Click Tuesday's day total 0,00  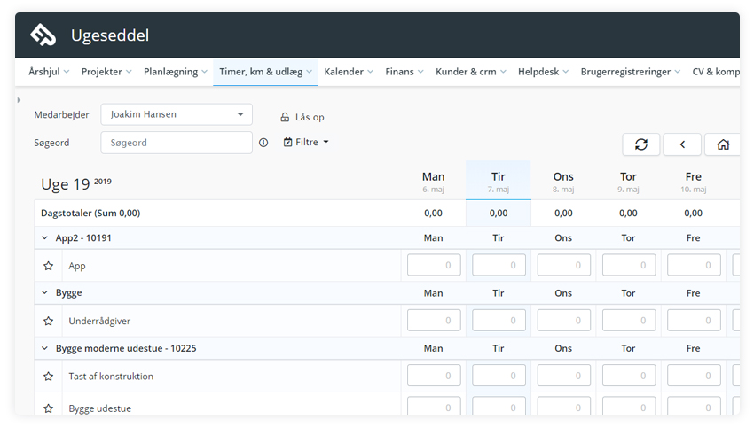499,213
